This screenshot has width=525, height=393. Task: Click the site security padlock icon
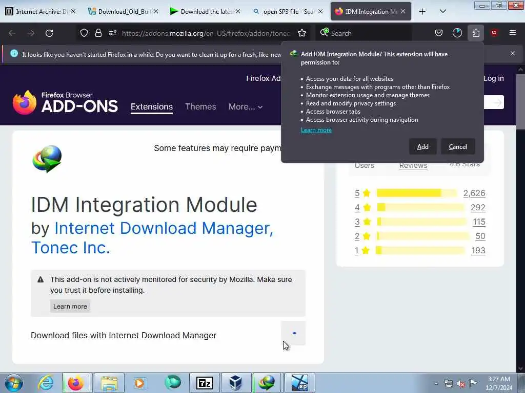pos(98,33)
